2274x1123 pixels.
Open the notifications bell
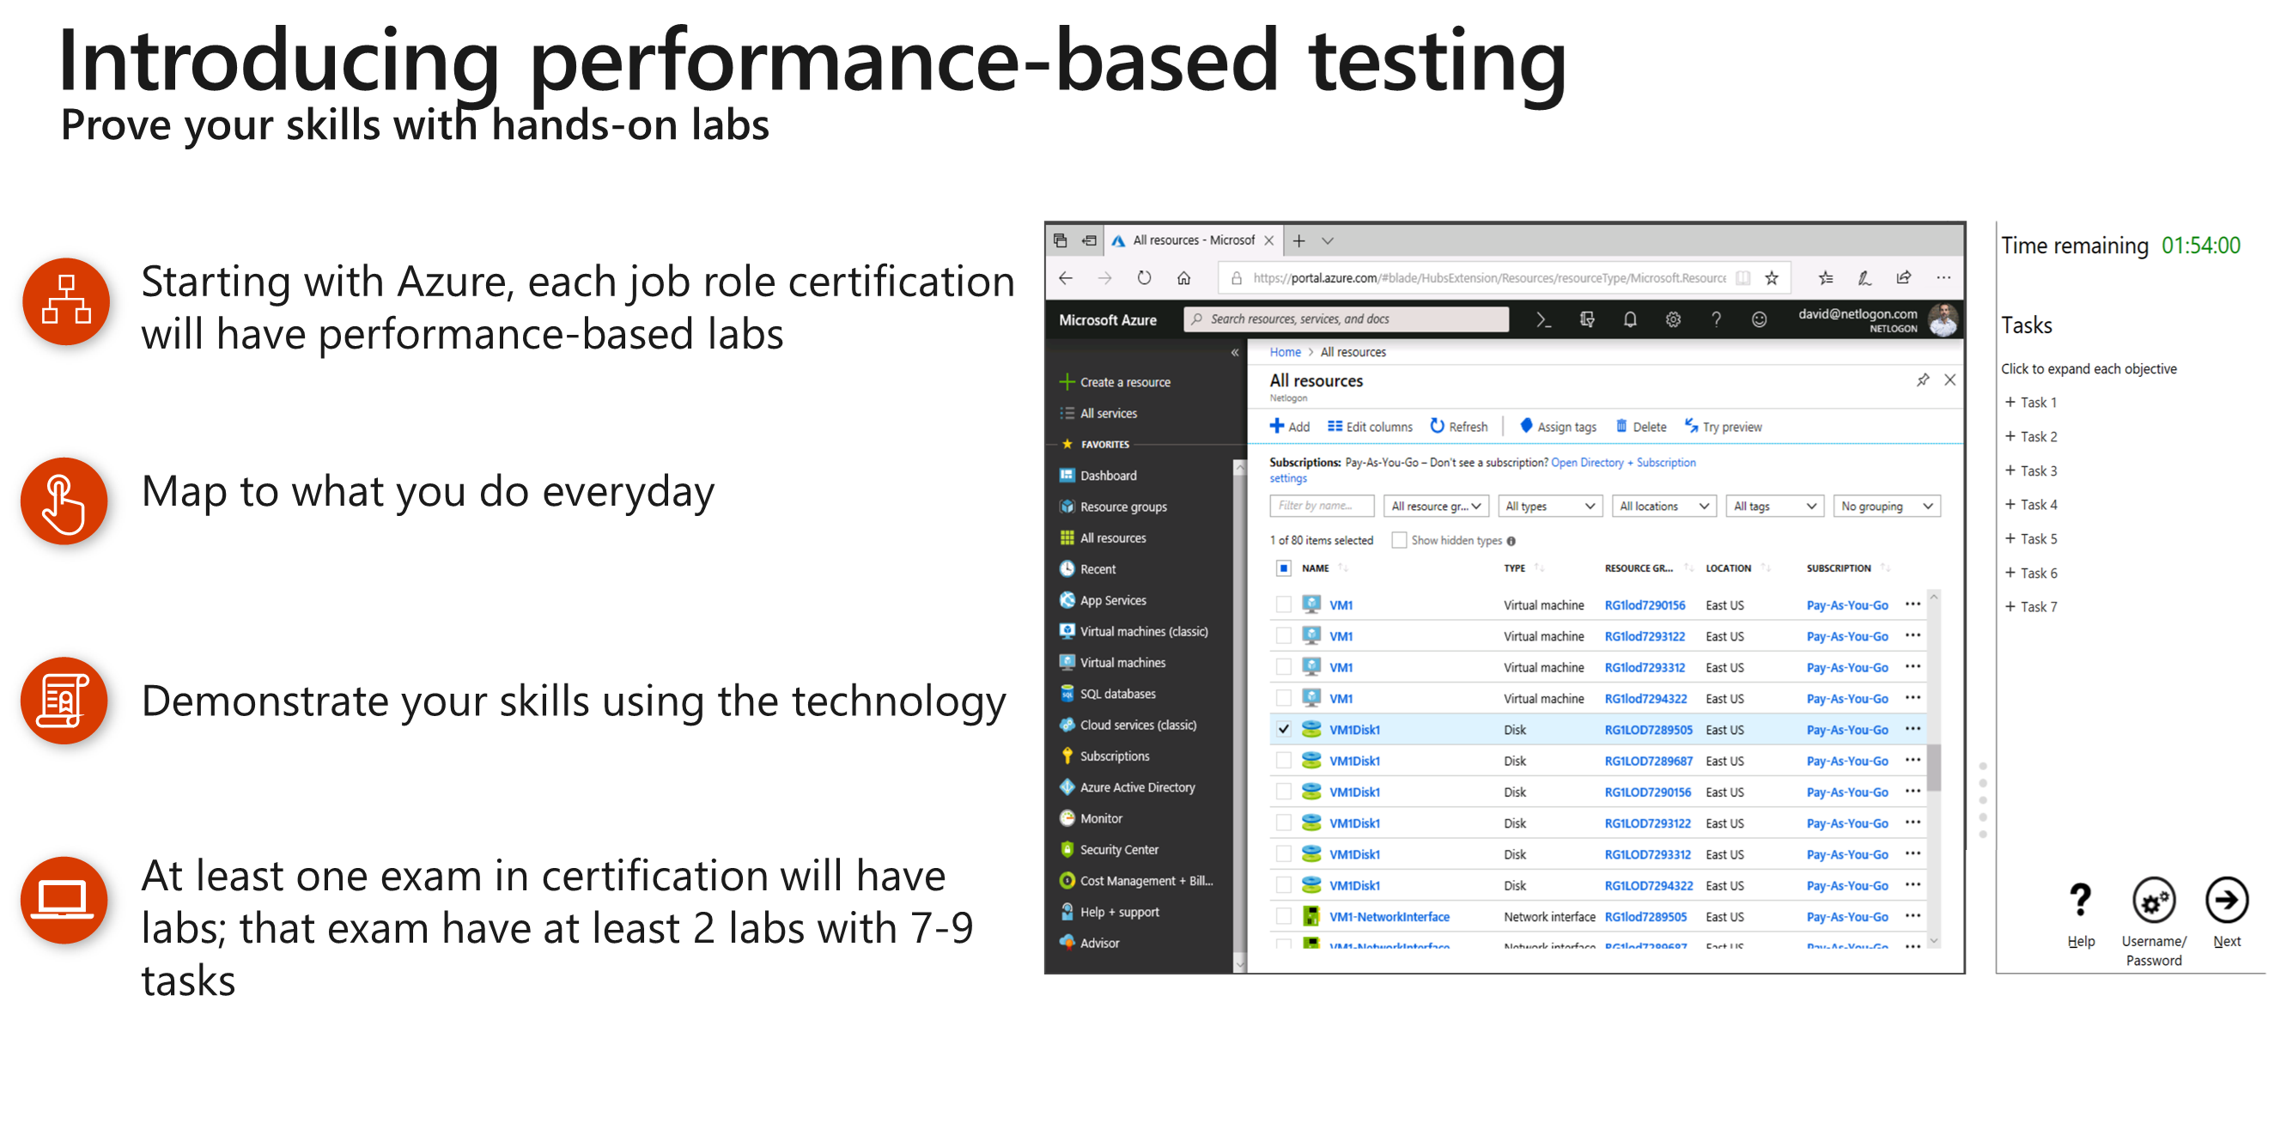pyautogui.click(x=1630, y=319)
